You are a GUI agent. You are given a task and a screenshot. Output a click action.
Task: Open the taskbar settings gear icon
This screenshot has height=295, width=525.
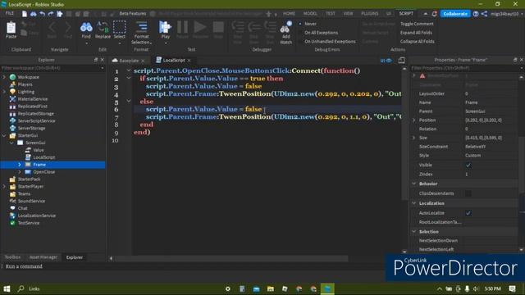coord(228,288)
